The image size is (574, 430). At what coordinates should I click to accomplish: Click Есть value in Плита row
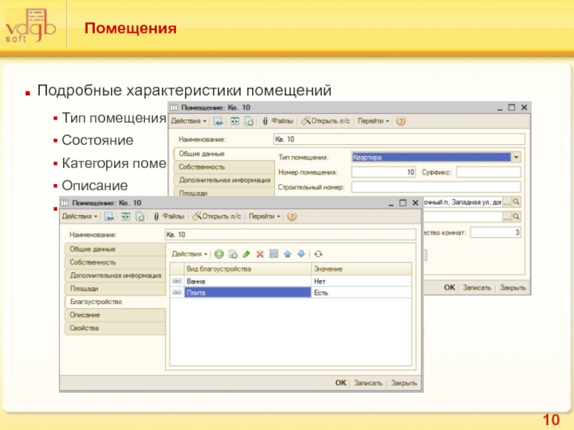point(362,292)
